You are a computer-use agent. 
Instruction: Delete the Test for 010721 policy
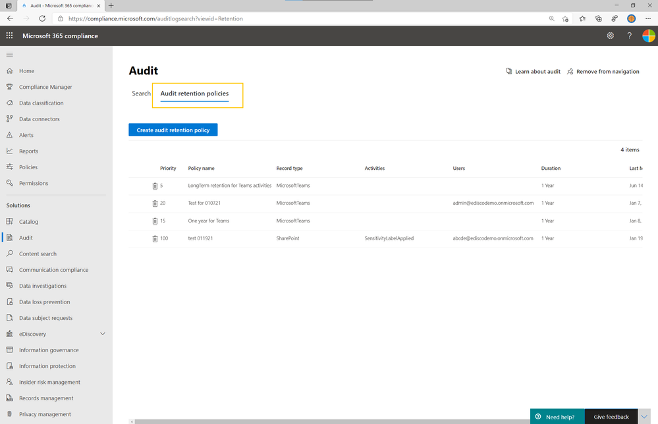[155, 203]
